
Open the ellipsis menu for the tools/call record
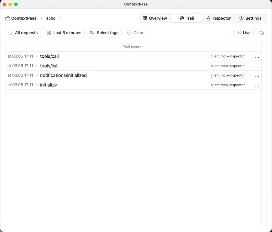tap(257, 56)
